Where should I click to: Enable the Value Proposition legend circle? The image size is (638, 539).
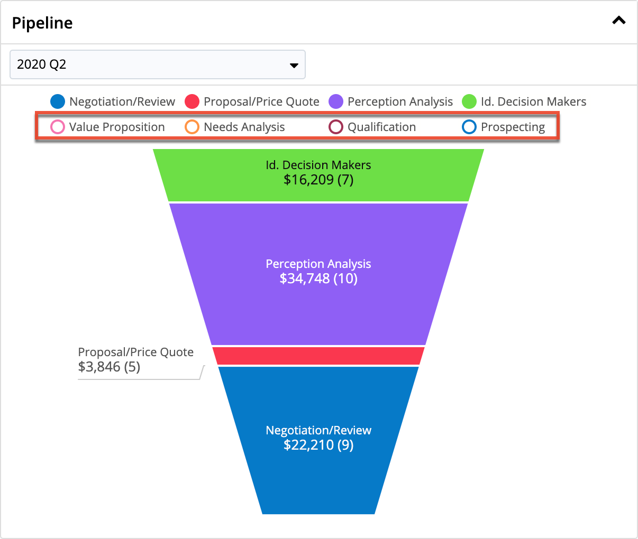pos(58,127)
